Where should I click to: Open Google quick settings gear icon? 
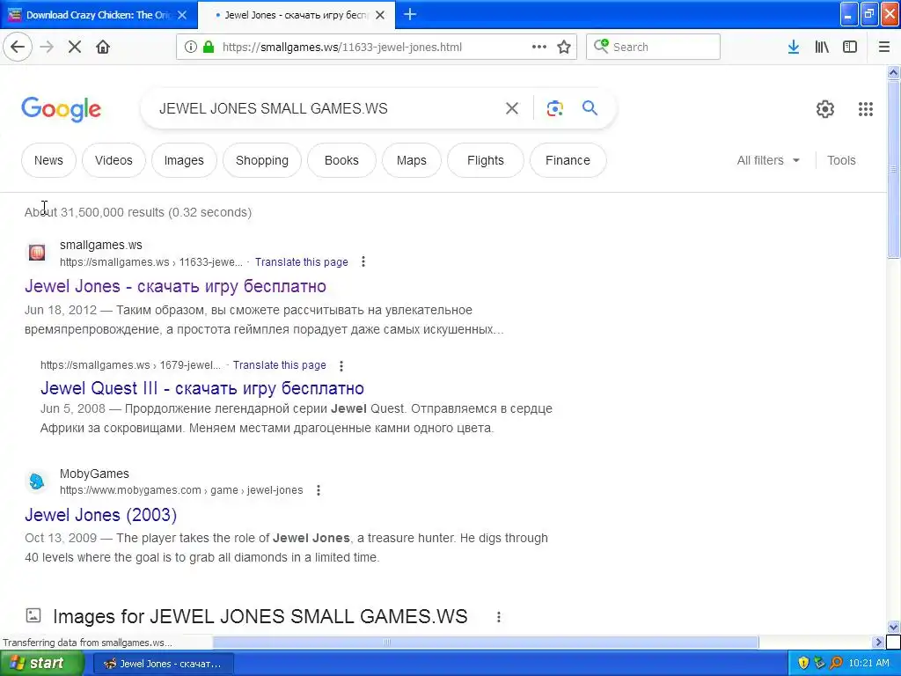click(825, 108)
